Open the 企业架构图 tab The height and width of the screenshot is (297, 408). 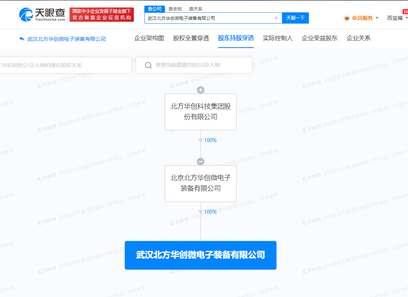pyautogui.click(x=149, y=38)
